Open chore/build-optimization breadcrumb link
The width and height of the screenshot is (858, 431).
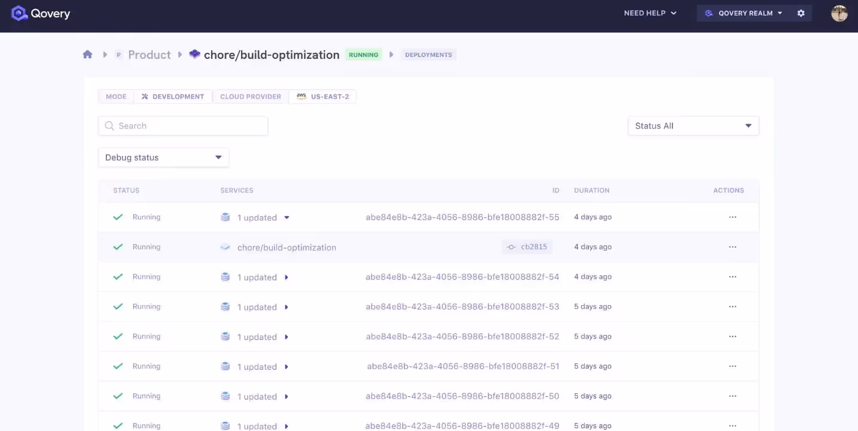[272, 55]
